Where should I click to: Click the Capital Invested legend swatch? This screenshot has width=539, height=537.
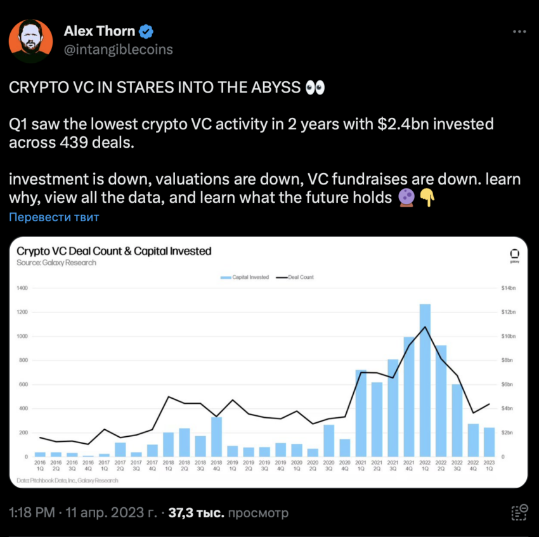(x=226, y=278)
